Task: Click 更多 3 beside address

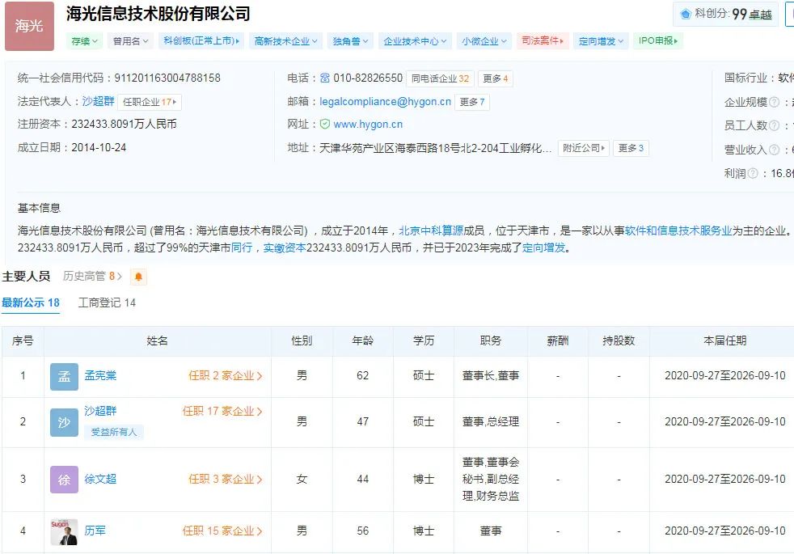Action: (x=631, y=148)
